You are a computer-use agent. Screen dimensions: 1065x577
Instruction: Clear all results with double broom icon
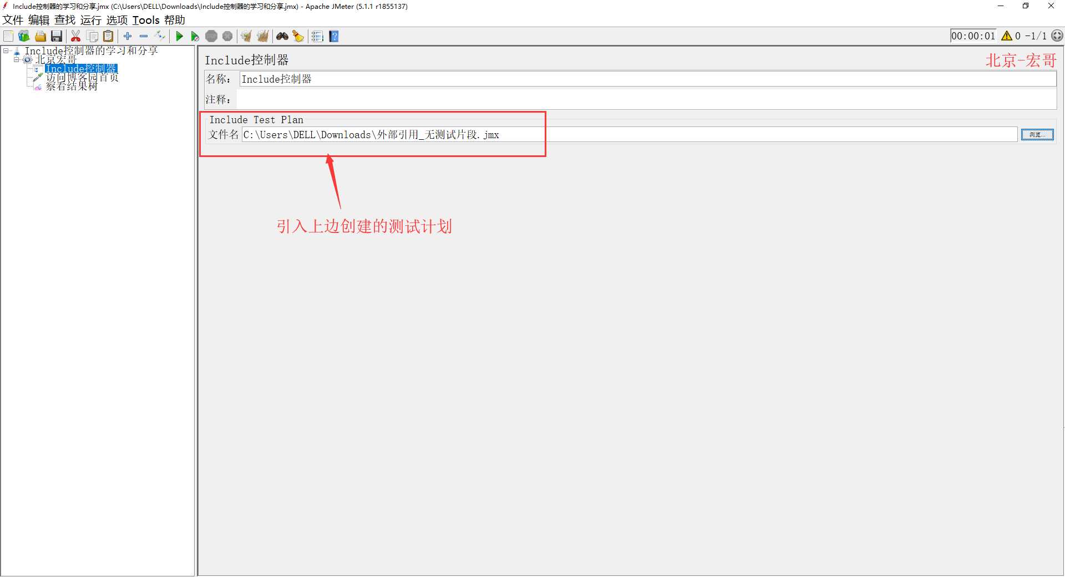tap(263, 37)
